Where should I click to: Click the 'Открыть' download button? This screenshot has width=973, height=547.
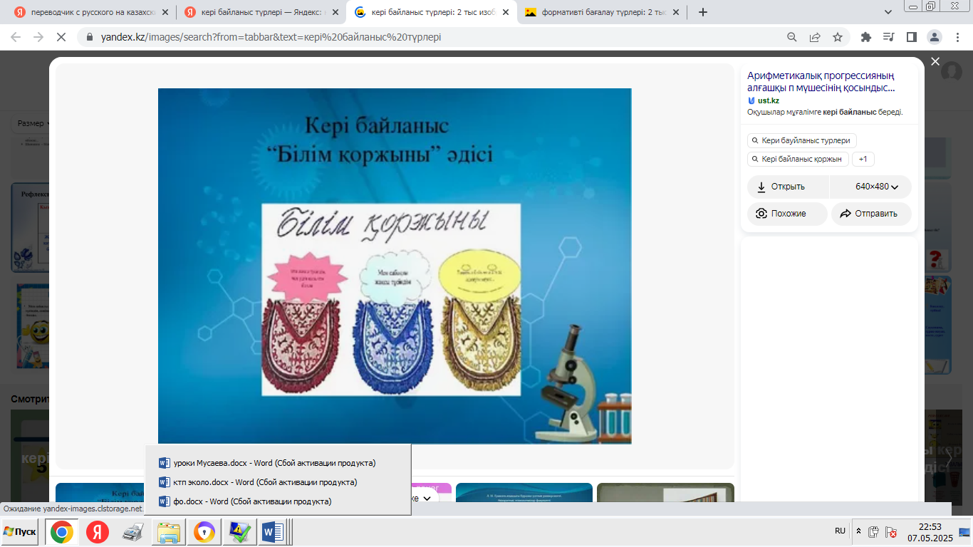(789, 187)
